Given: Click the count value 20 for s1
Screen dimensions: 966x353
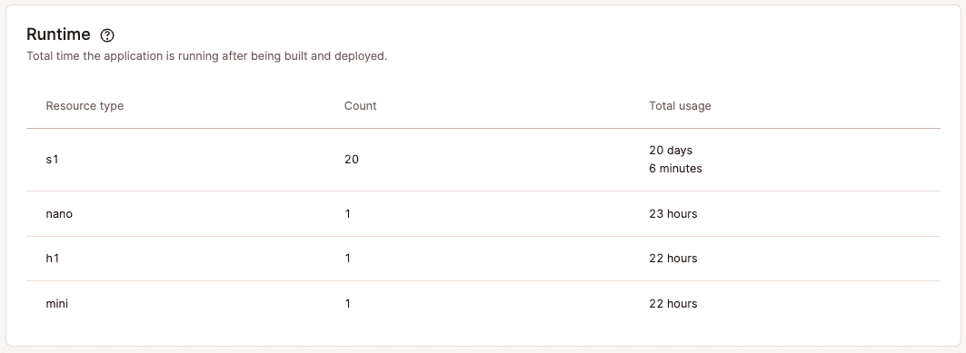Looking at the screenshot, I should click(351, 160).
